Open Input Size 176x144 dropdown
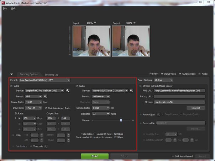The width and height of the screenshot is (215, 161). [33, 108]
